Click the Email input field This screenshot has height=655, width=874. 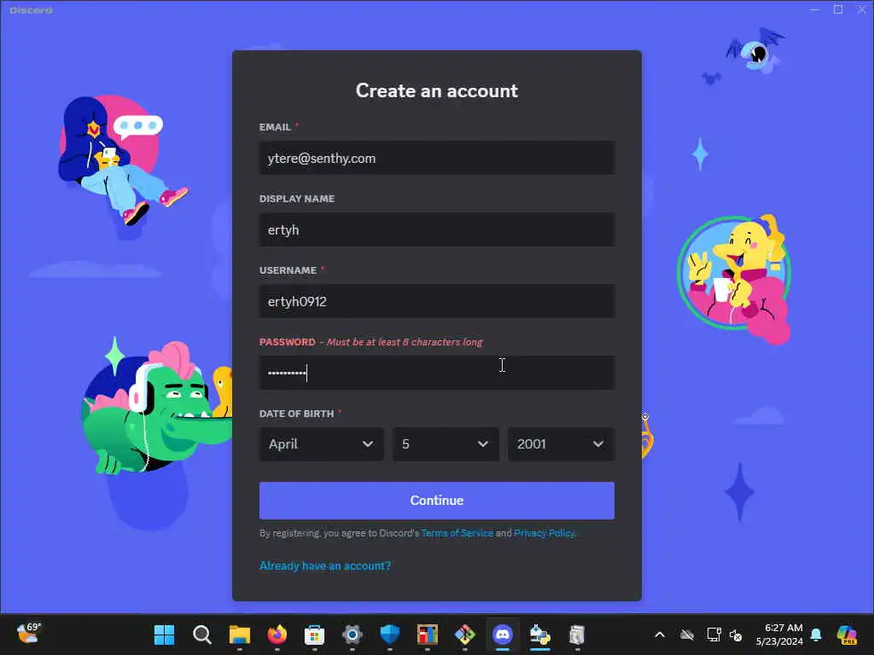click(436, 158)
